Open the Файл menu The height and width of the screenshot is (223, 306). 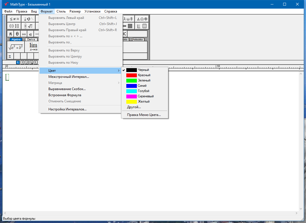click(x=8, y=11)
